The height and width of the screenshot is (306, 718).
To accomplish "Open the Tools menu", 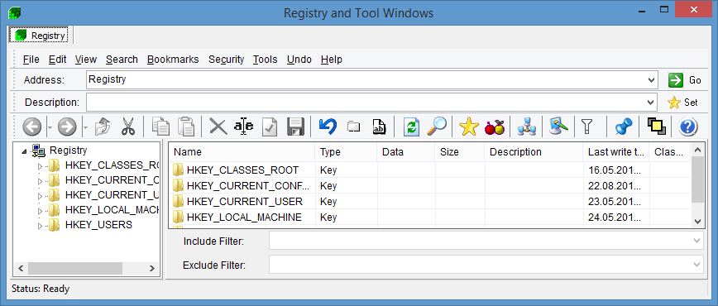I will pyautogui.click(x=266, y=60).
